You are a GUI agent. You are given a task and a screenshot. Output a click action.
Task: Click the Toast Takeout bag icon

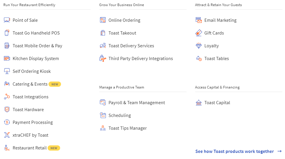pos(103,33)
